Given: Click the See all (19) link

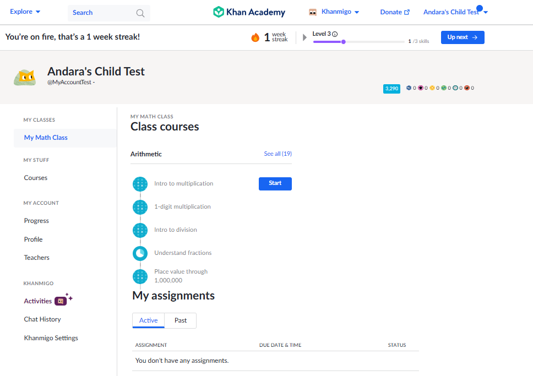Looking at the screenshot, I should (x=278, y=154).
